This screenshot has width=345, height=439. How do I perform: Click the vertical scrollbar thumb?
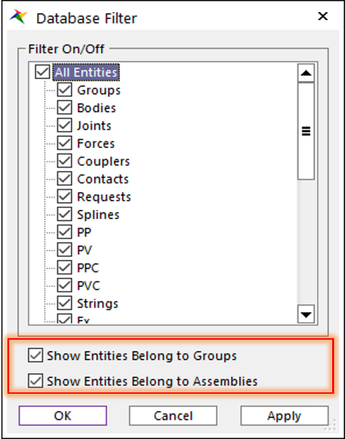point(306,131)
